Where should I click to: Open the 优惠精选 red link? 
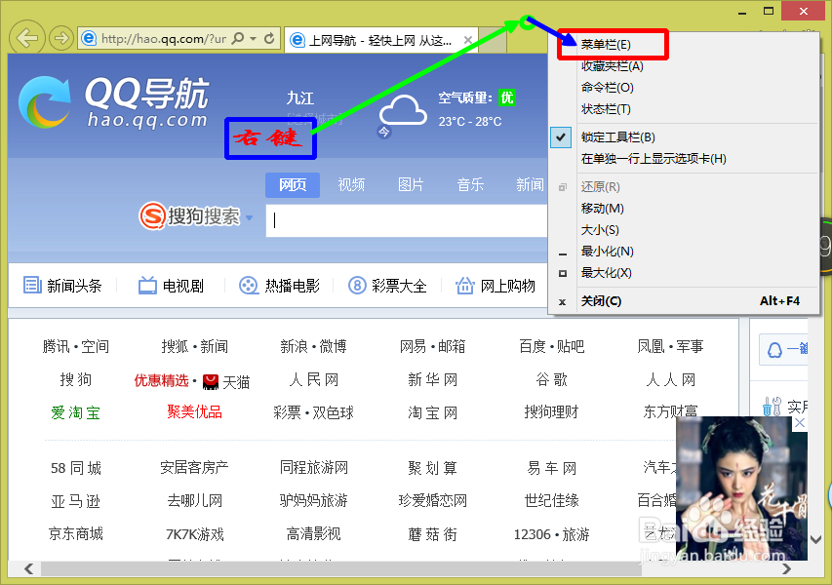coord(161,380)
